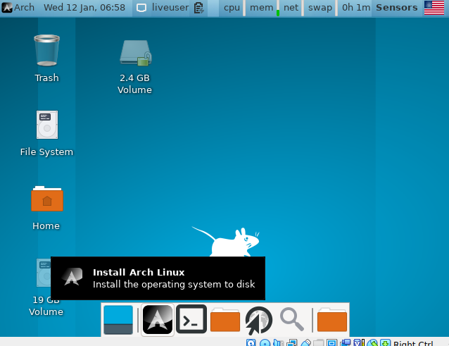Click the date and time clock
This screenshot has height=346, width=449.
pos(84,8)
